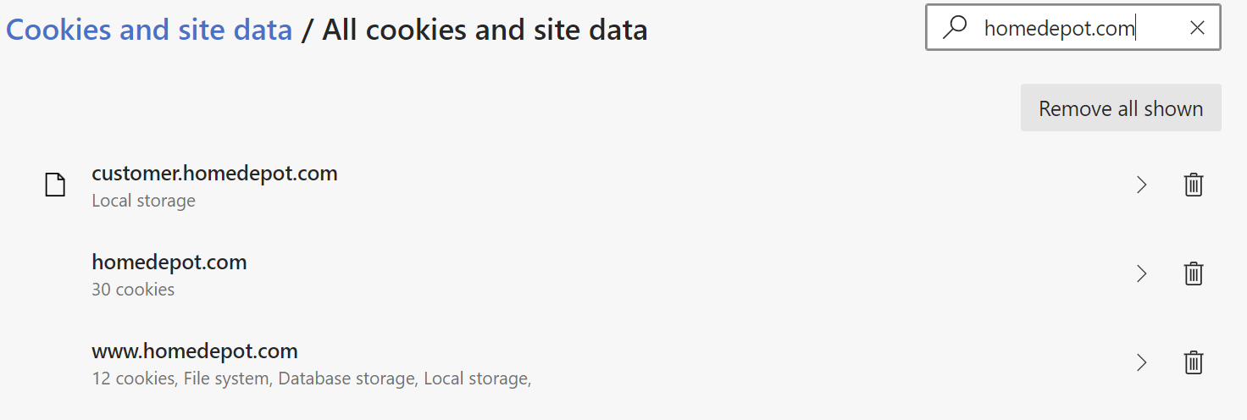Click the All cookies and site data heading
The image size is (1247, 420).
[x=485, y=30]
